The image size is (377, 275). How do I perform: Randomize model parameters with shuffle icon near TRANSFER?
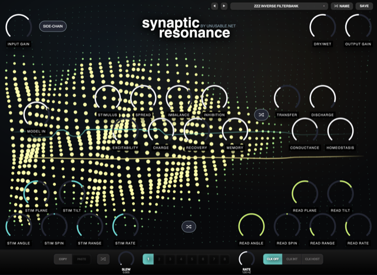[262, 115]
